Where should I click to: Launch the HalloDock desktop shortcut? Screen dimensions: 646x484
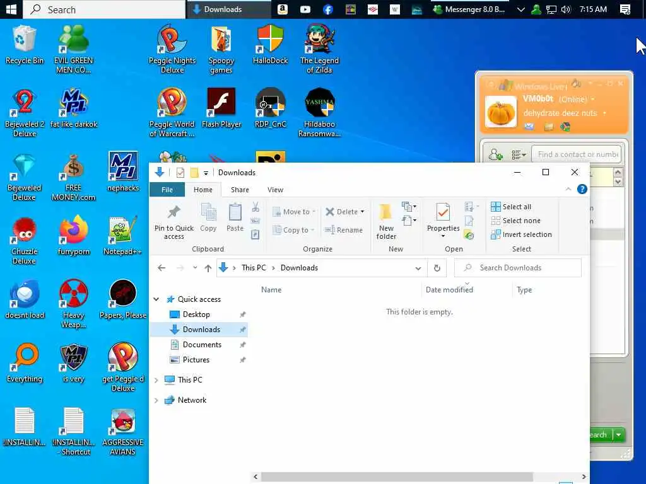[x=270, y=45]
